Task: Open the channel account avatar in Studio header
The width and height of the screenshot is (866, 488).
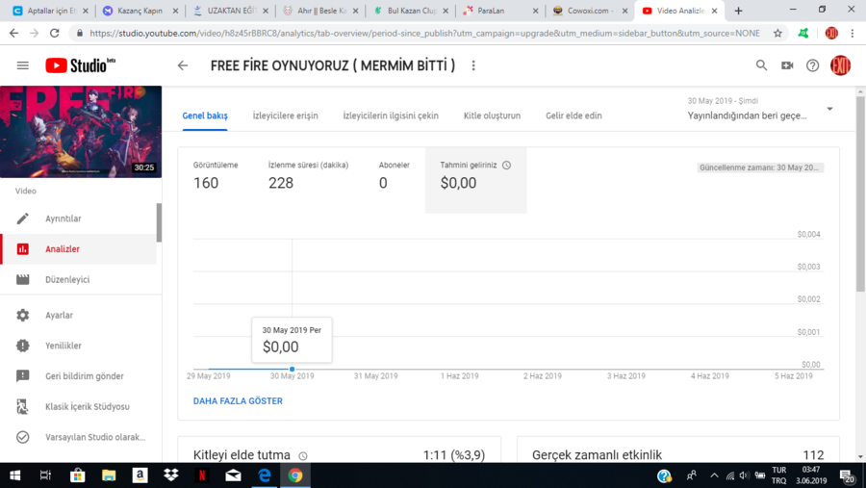Action: click(x=840, y=65)
